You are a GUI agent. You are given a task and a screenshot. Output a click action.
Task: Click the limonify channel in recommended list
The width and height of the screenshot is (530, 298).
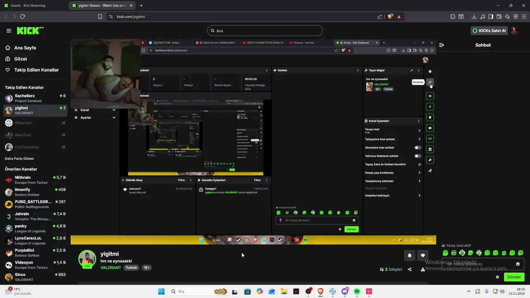35,192
